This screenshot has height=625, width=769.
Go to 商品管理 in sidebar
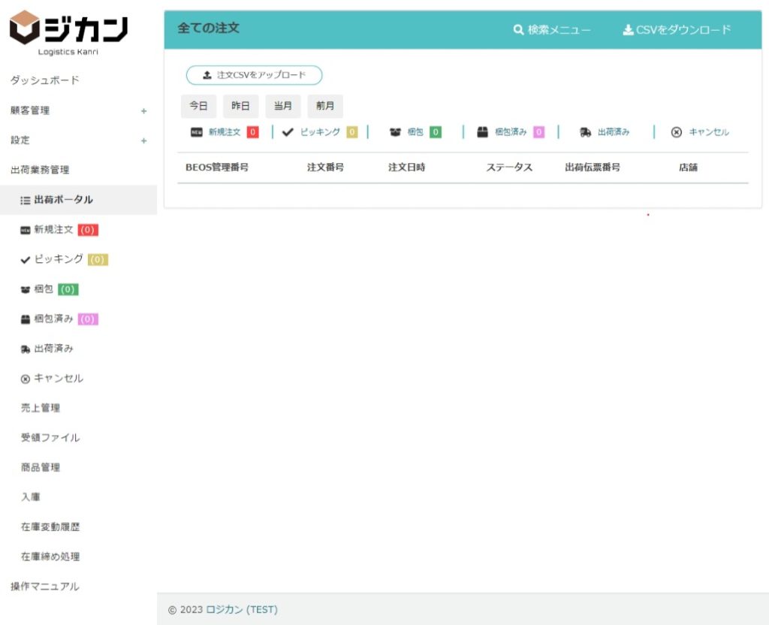(x=41, y=467)
